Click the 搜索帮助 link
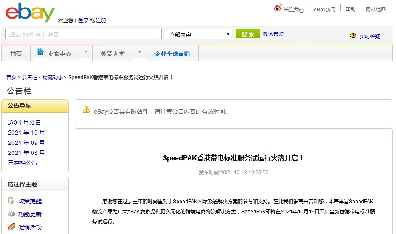This screenshot has height=234, width=396. pos(273,34)
